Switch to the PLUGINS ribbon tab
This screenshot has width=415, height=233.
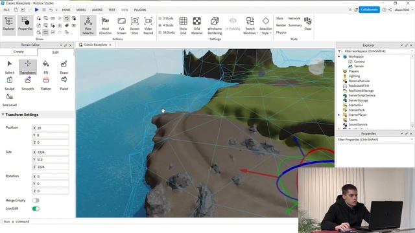(x=140, y=10)
